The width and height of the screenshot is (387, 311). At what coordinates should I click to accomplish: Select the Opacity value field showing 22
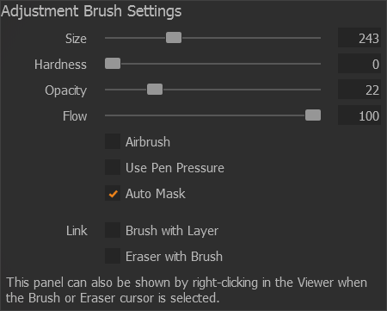[359, 90]
